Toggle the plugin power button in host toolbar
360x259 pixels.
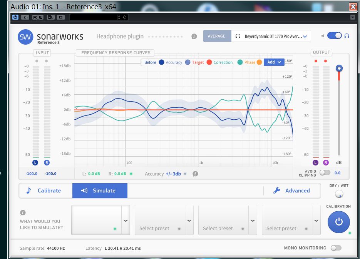pos(15,17)
